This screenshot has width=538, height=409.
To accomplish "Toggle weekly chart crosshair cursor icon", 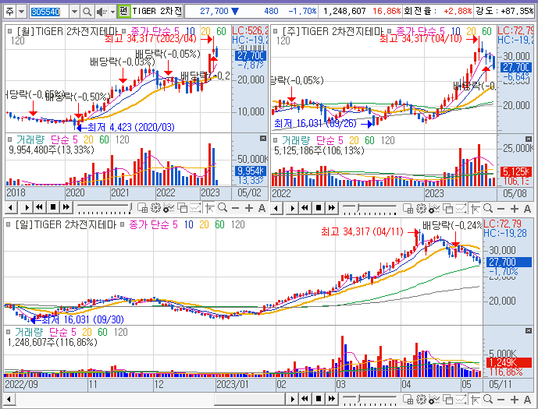I will (476, 208).
